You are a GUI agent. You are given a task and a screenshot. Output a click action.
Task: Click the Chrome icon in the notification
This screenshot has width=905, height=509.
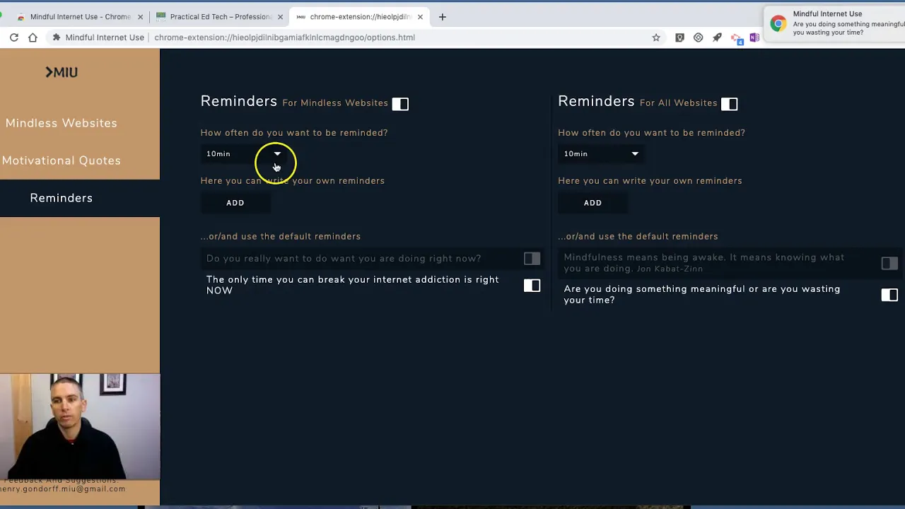pyautogui.click(x=778, y=23)
